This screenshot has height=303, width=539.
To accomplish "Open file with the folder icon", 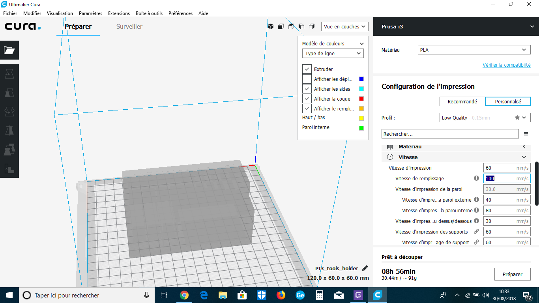I will (x=9, y=50).
